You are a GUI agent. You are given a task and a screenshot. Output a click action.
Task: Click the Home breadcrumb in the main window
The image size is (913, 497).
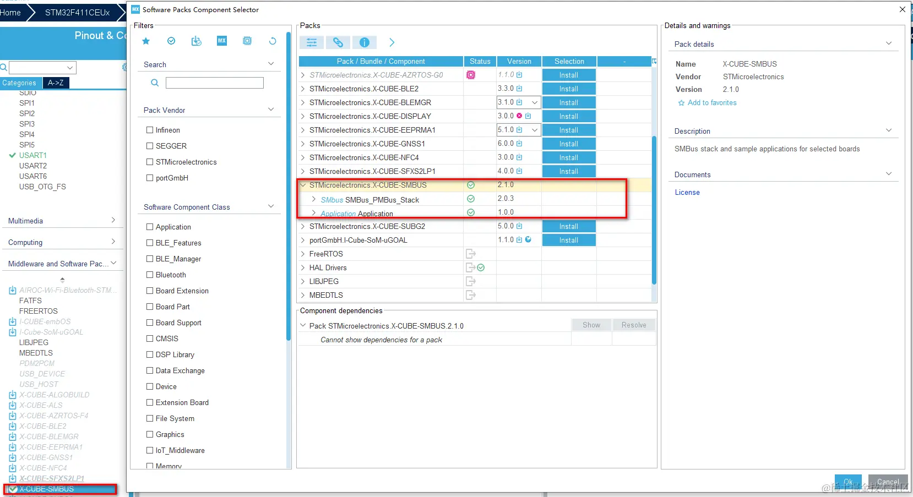click(x=10, y=13)
